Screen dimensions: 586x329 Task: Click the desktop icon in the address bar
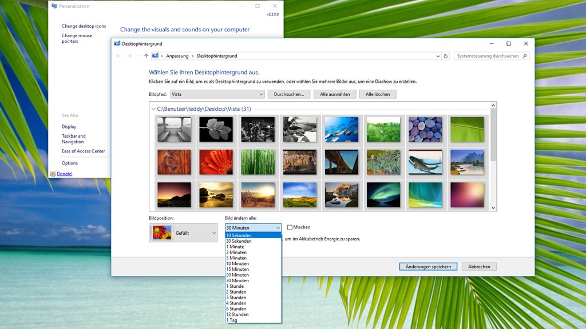(x=155, y=56)
